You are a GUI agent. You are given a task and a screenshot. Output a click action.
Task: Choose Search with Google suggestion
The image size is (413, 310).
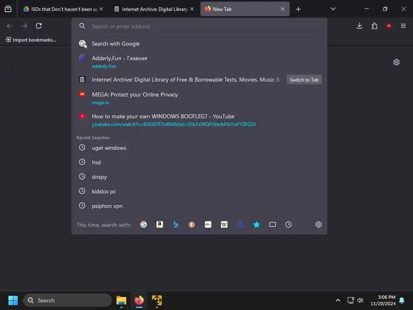[199, 44]
